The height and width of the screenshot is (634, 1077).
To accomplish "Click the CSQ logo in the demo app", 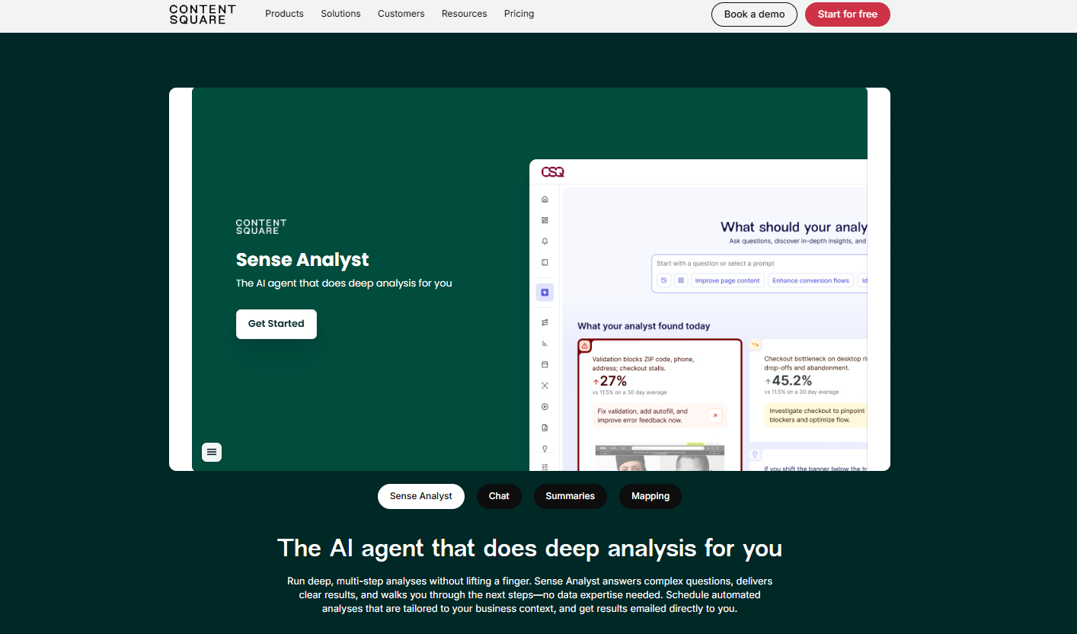I will point(552,172).
